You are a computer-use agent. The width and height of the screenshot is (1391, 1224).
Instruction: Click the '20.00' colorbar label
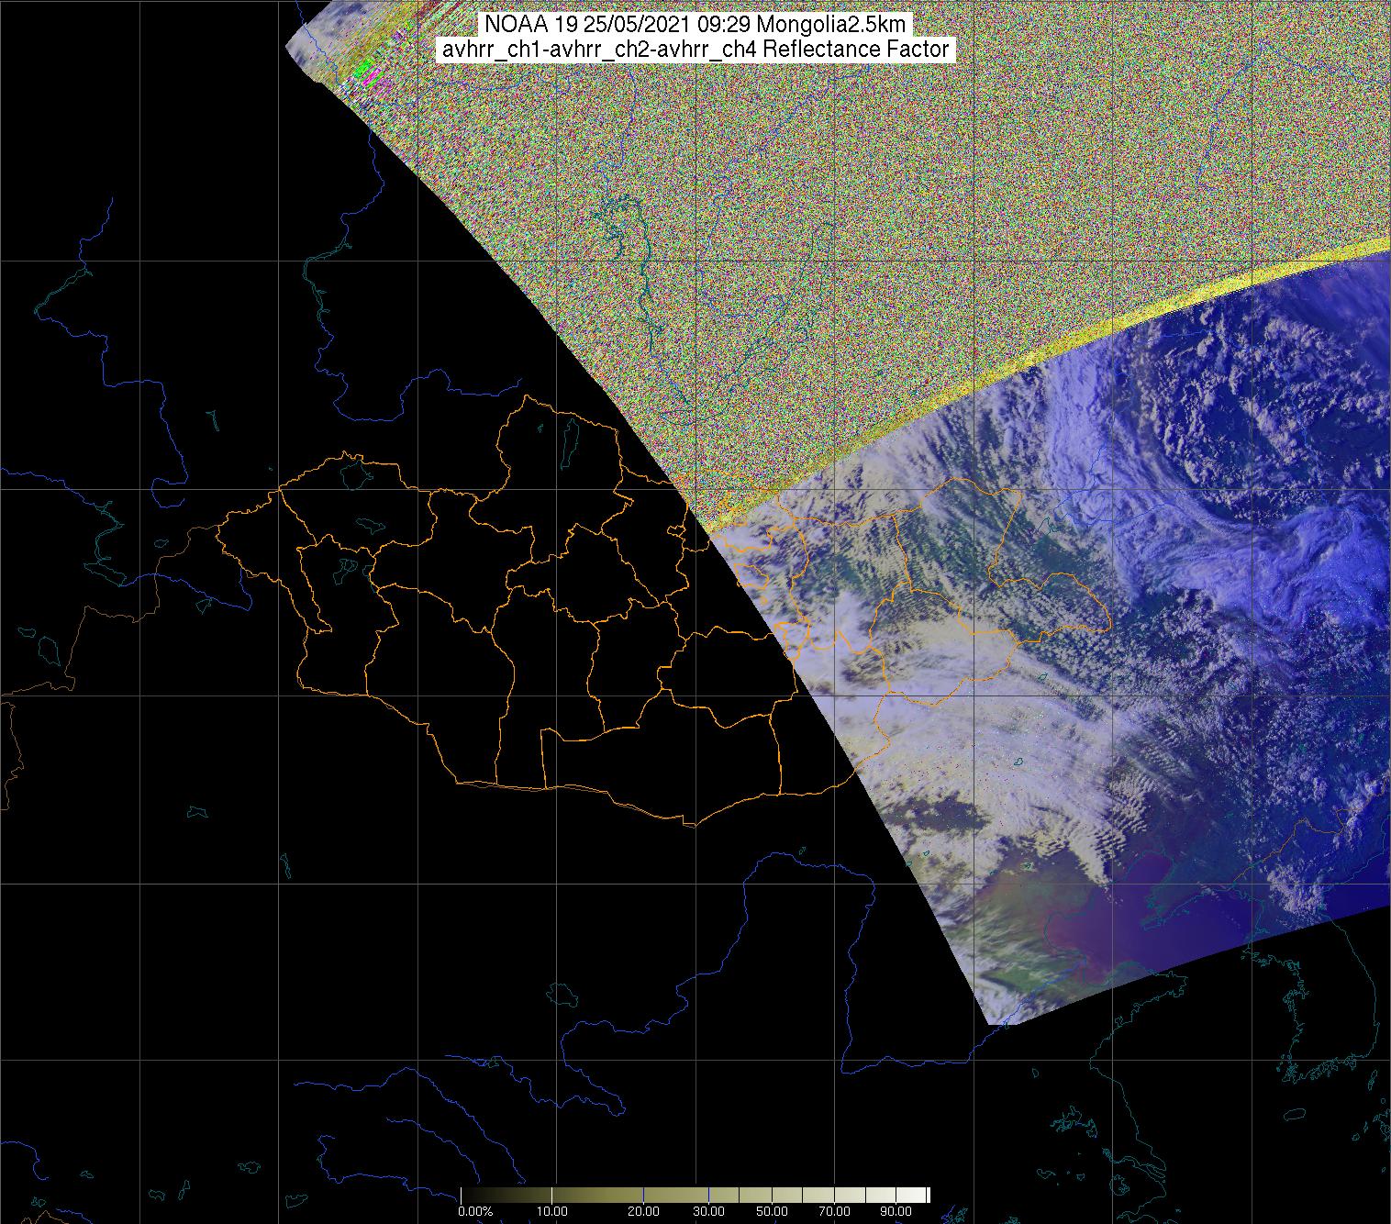pos(644,1212)
